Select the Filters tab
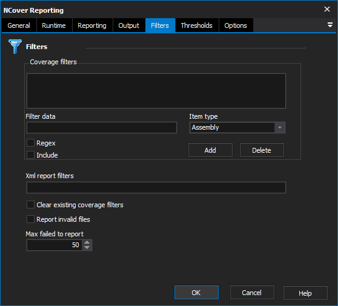The image size is (338, 306). (x=160, y=25)
